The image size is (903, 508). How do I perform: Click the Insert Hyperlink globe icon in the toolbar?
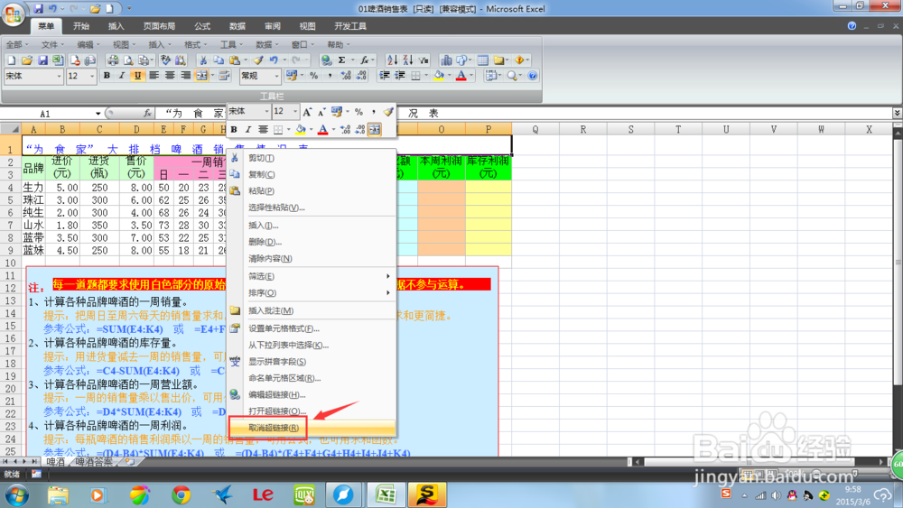point(327,60)
